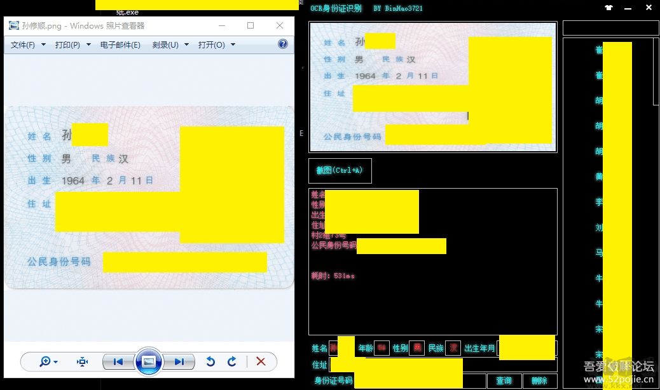Image resolution: width=660 pixels, height=390 pixels.
Task: Click the search box above the name list
Action: [611, 28]
